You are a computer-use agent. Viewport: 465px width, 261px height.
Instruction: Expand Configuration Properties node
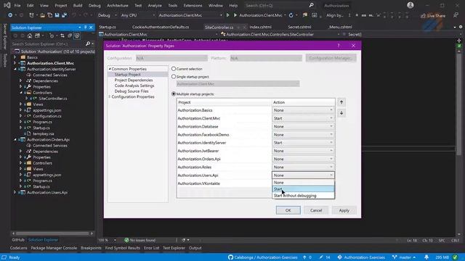click(x=110, y=96)
